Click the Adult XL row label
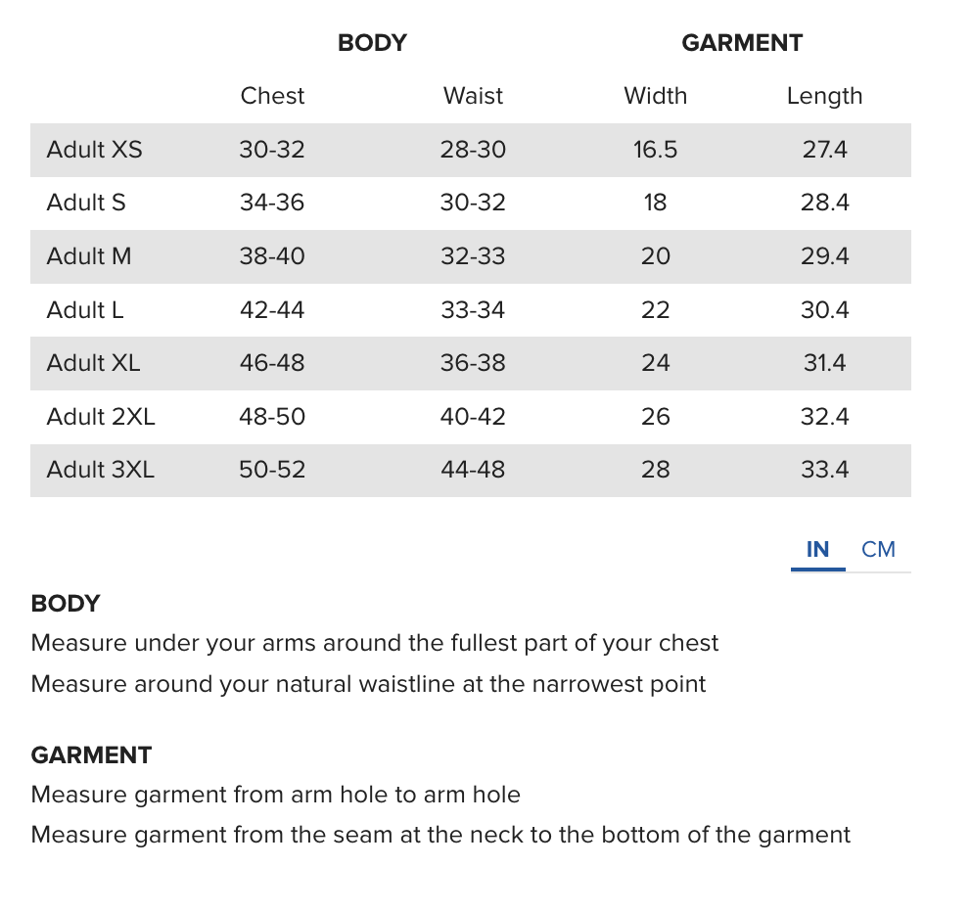 (93, 363)
